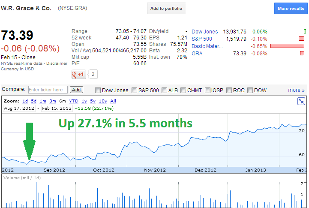Click the Enter ticker here field
Viewport: 309px width, 208px height.
48,90
